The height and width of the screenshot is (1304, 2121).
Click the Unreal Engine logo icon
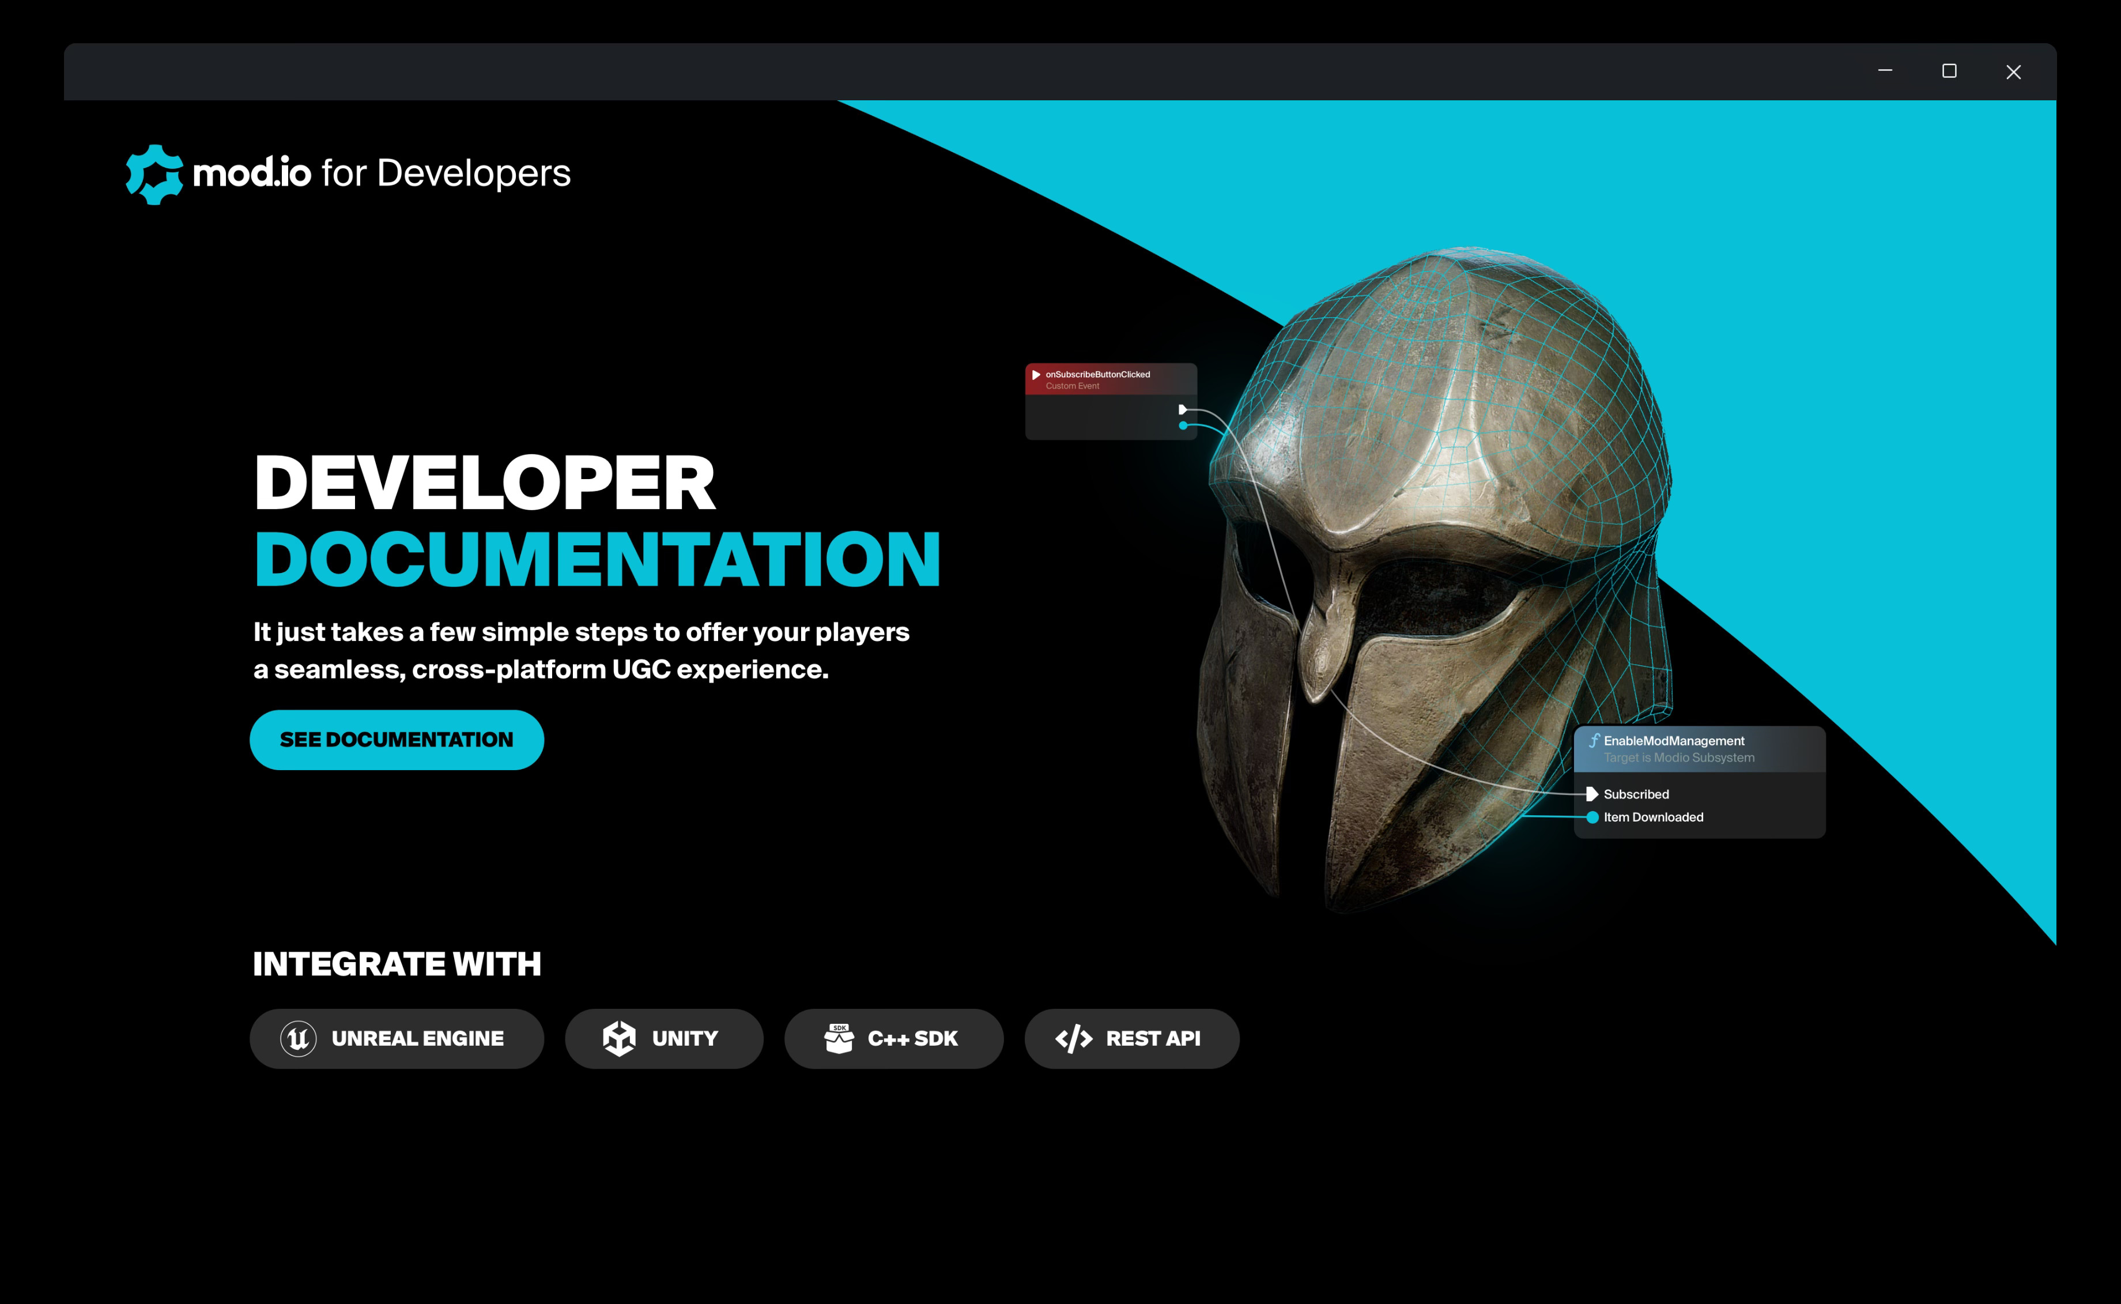[299, 1038]
